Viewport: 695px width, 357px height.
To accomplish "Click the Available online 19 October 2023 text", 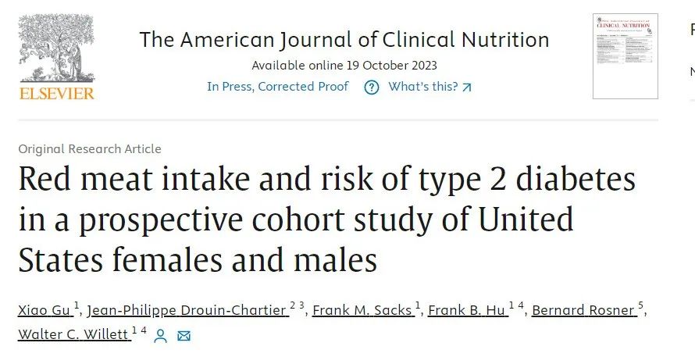I will (344, 66).
